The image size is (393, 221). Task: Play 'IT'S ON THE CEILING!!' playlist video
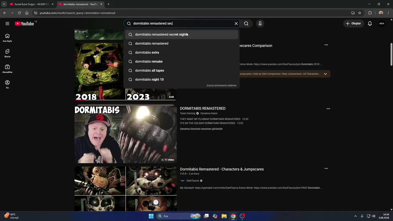tap(211, 123)
